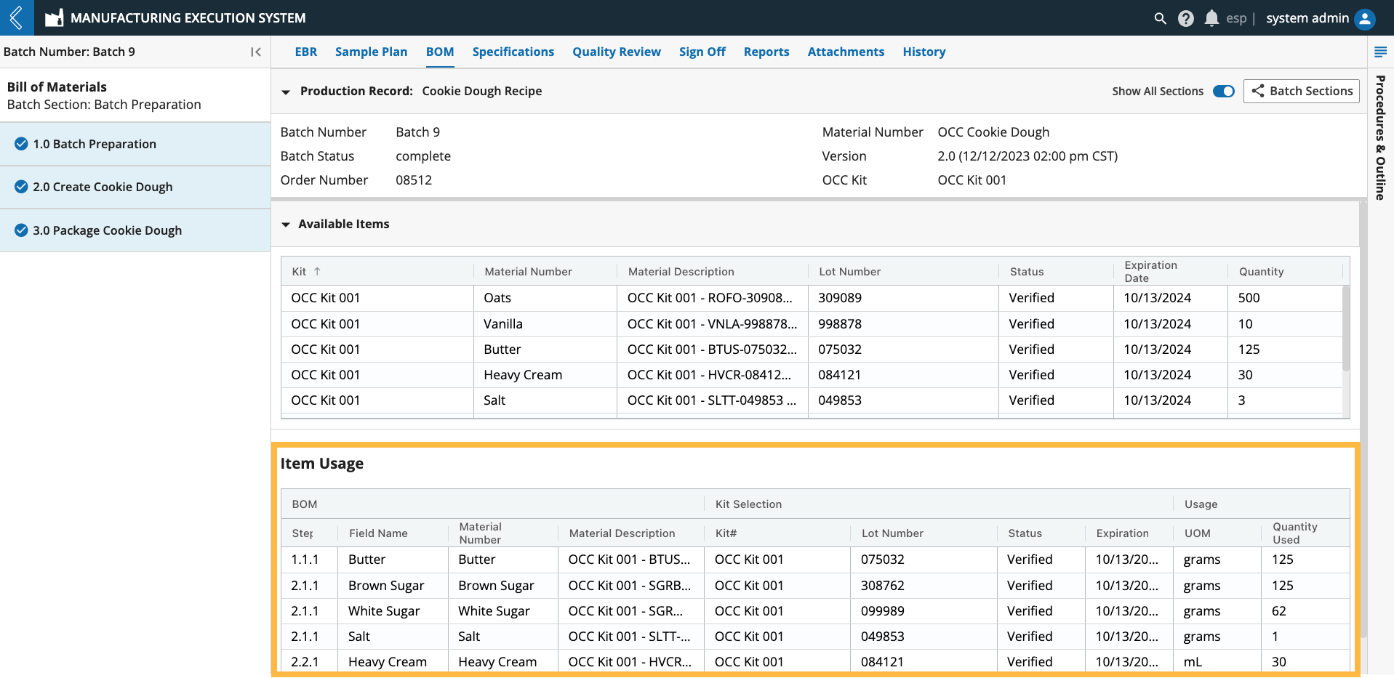Open the help question mark icon
The height and width of the screenshot is (678, 1394).
pos(1185,18)
